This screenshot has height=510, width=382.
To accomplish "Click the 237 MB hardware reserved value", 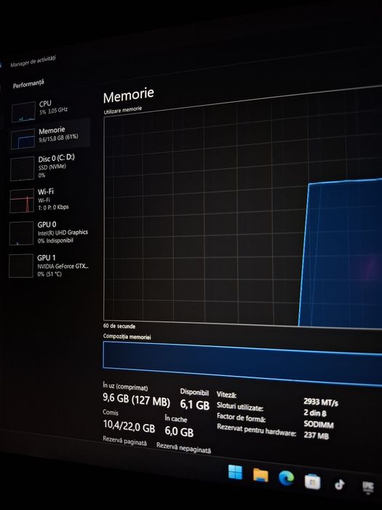I will (317, 435).
